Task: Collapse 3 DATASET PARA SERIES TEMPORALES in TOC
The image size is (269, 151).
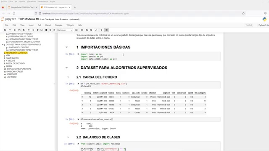Action: pos(3,45)
